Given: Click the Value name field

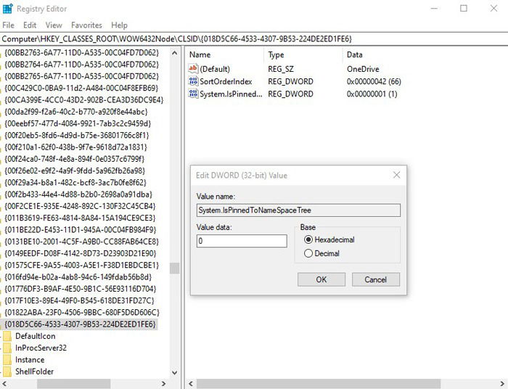Looking at the screenshot, I should [x=298, y=210].
